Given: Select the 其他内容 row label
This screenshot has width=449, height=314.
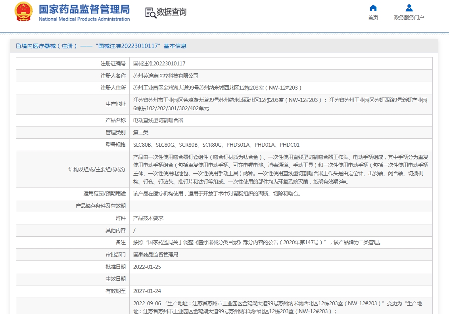Looking at the screenshot, I should tap(116, 230).
